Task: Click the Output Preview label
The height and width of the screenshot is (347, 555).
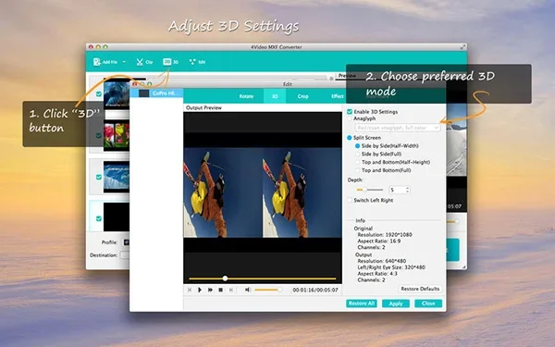Action: 203,107
